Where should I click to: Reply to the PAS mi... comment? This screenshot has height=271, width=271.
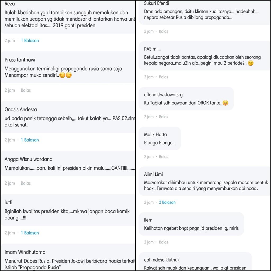(x=164, y=77)
